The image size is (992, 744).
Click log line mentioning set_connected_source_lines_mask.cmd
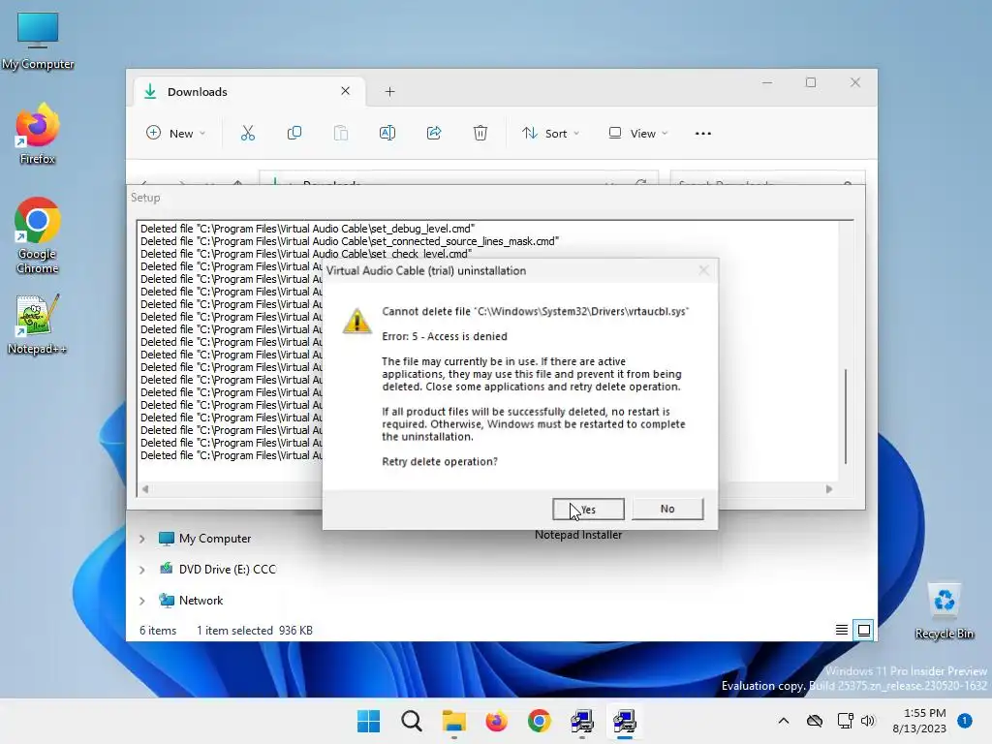tap(350, 241)
